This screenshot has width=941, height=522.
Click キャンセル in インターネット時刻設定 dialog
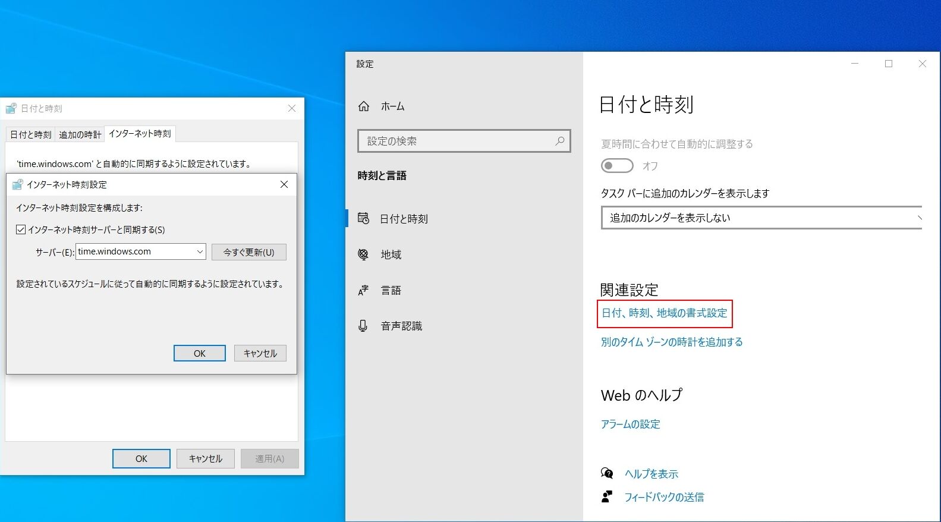[x=260, y=353]
